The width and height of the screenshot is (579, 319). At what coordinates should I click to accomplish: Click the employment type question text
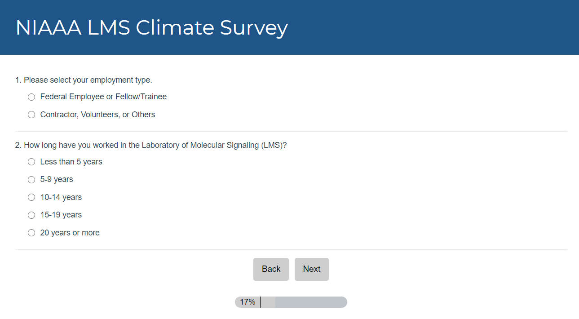click(84, 80)
